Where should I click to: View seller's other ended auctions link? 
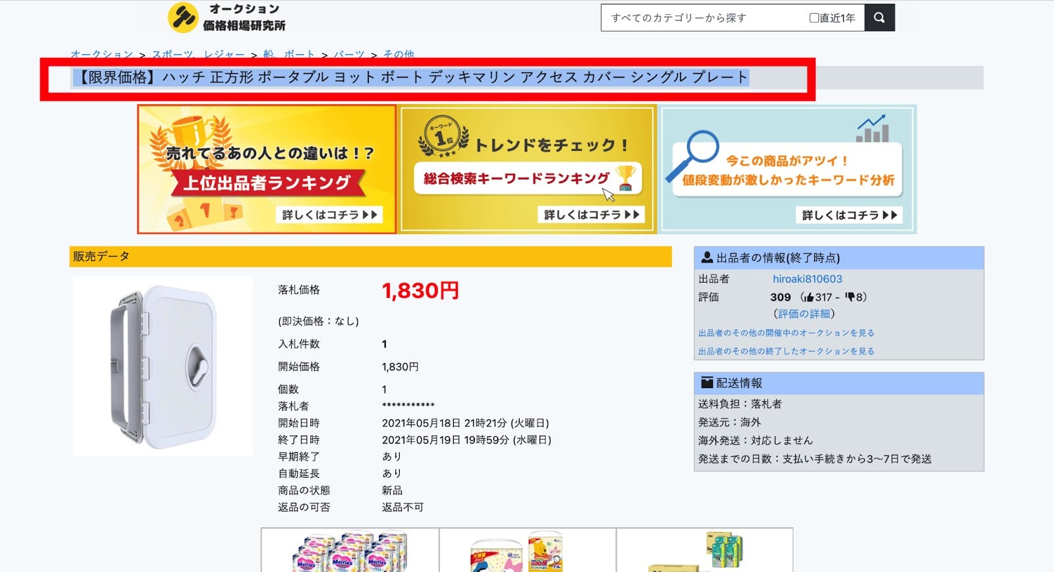[x=786, y=351]
